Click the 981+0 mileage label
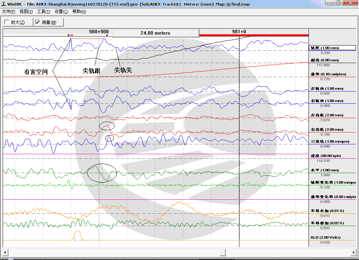This screenshot has height=260, width=359. pyautogui.click(x=239, y=32)
